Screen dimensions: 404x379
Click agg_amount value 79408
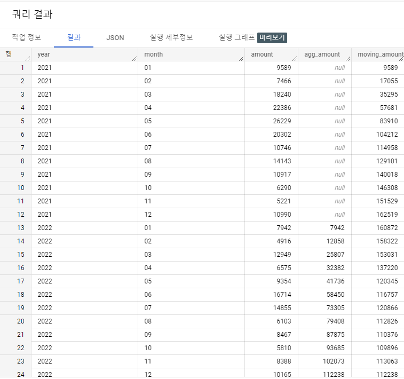[x=336, y=321]
